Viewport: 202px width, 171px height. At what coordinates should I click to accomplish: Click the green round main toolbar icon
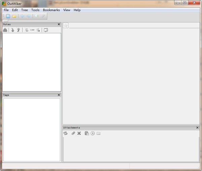coord(37,16)
